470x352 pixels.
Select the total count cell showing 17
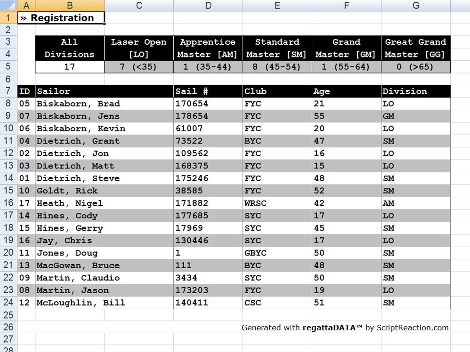(x=70, y=67)
